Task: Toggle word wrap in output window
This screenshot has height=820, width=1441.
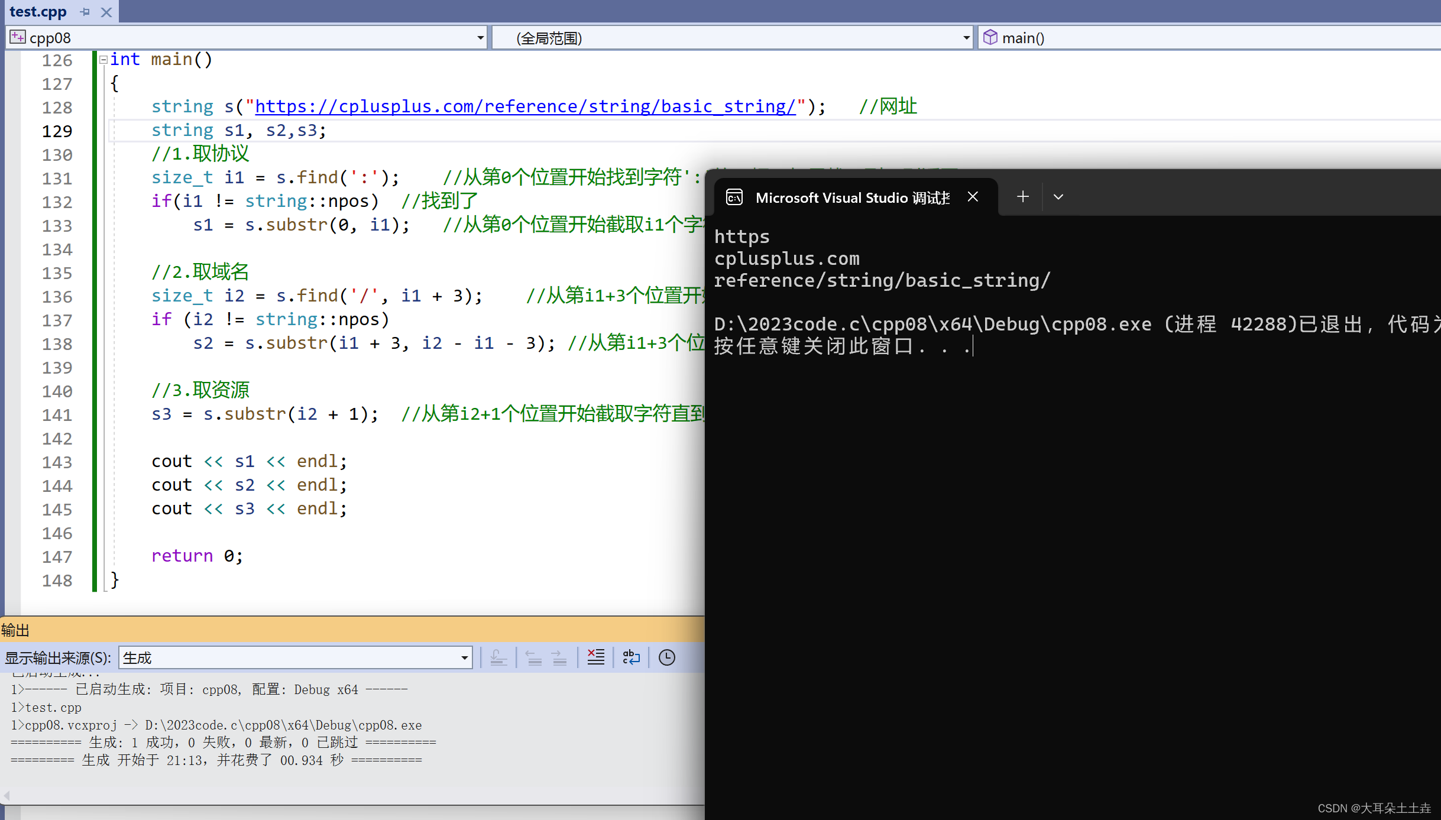Action: tap(631, 657)
